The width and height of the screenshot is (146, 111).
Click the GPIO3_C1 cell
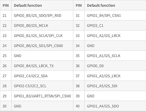click(x=115, y=25)
